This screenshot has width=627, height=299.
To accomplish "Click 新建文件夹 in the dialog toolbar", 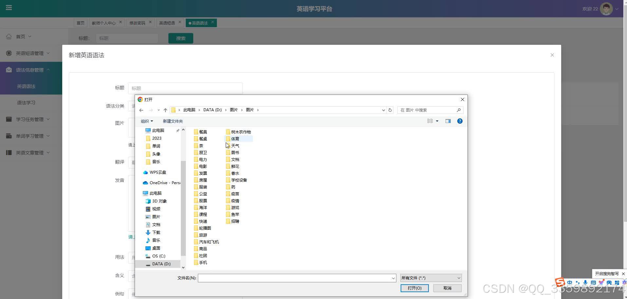I will click(173, 121).
